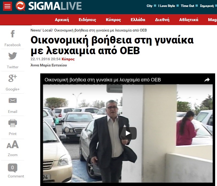Send article by Email icon
The image size is (217, 186).
click(13, 100)
